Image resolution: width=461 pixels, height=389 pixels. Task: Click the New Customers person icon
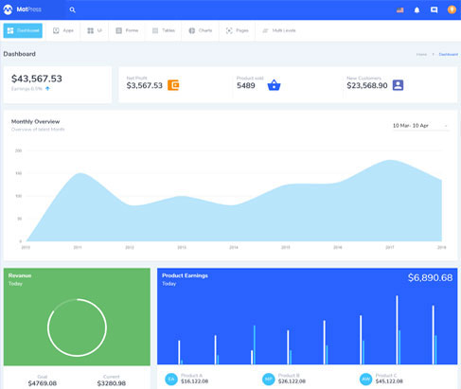[398, 85]
